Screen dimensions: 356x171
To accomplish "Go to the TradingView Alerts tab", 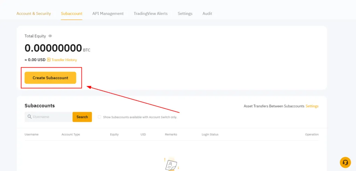I will [151, 13].
